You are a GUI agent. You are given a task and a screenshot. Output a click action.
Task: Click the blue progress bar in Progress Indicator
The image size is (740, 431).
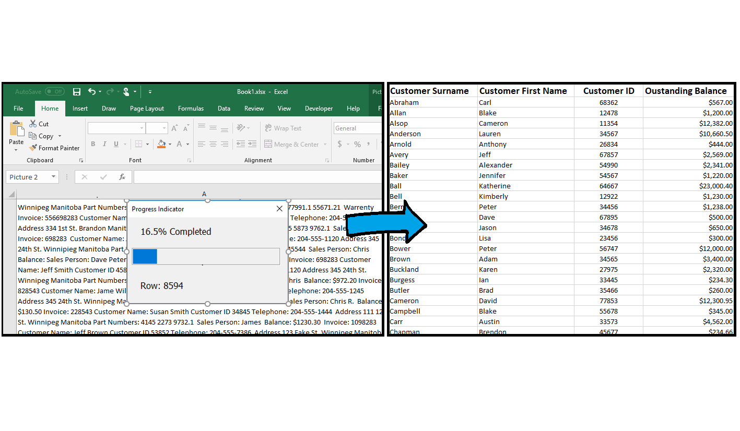pyautogui.click(x=145, y=256)
